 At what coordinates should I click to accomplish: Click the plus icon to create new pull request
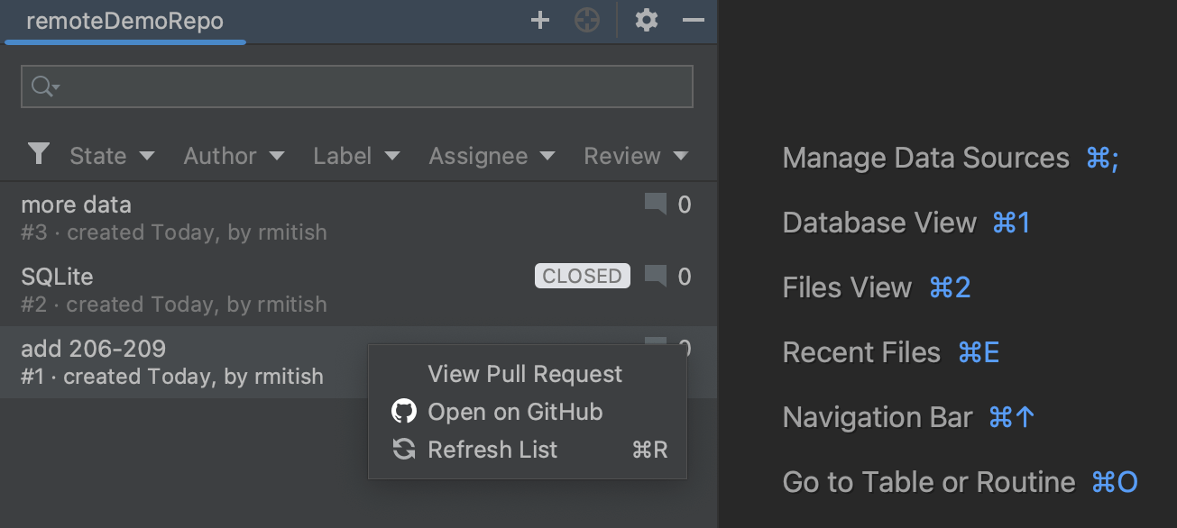point(539,20)
